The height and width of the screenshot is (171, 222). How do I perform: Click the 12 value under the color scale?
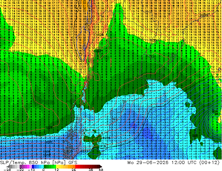(x=57, y=170)
